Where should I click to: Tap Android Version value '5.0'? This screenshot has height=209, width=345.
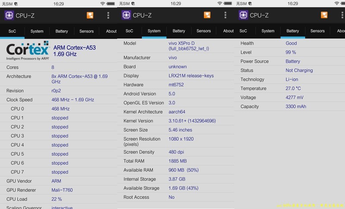(172, 94)
